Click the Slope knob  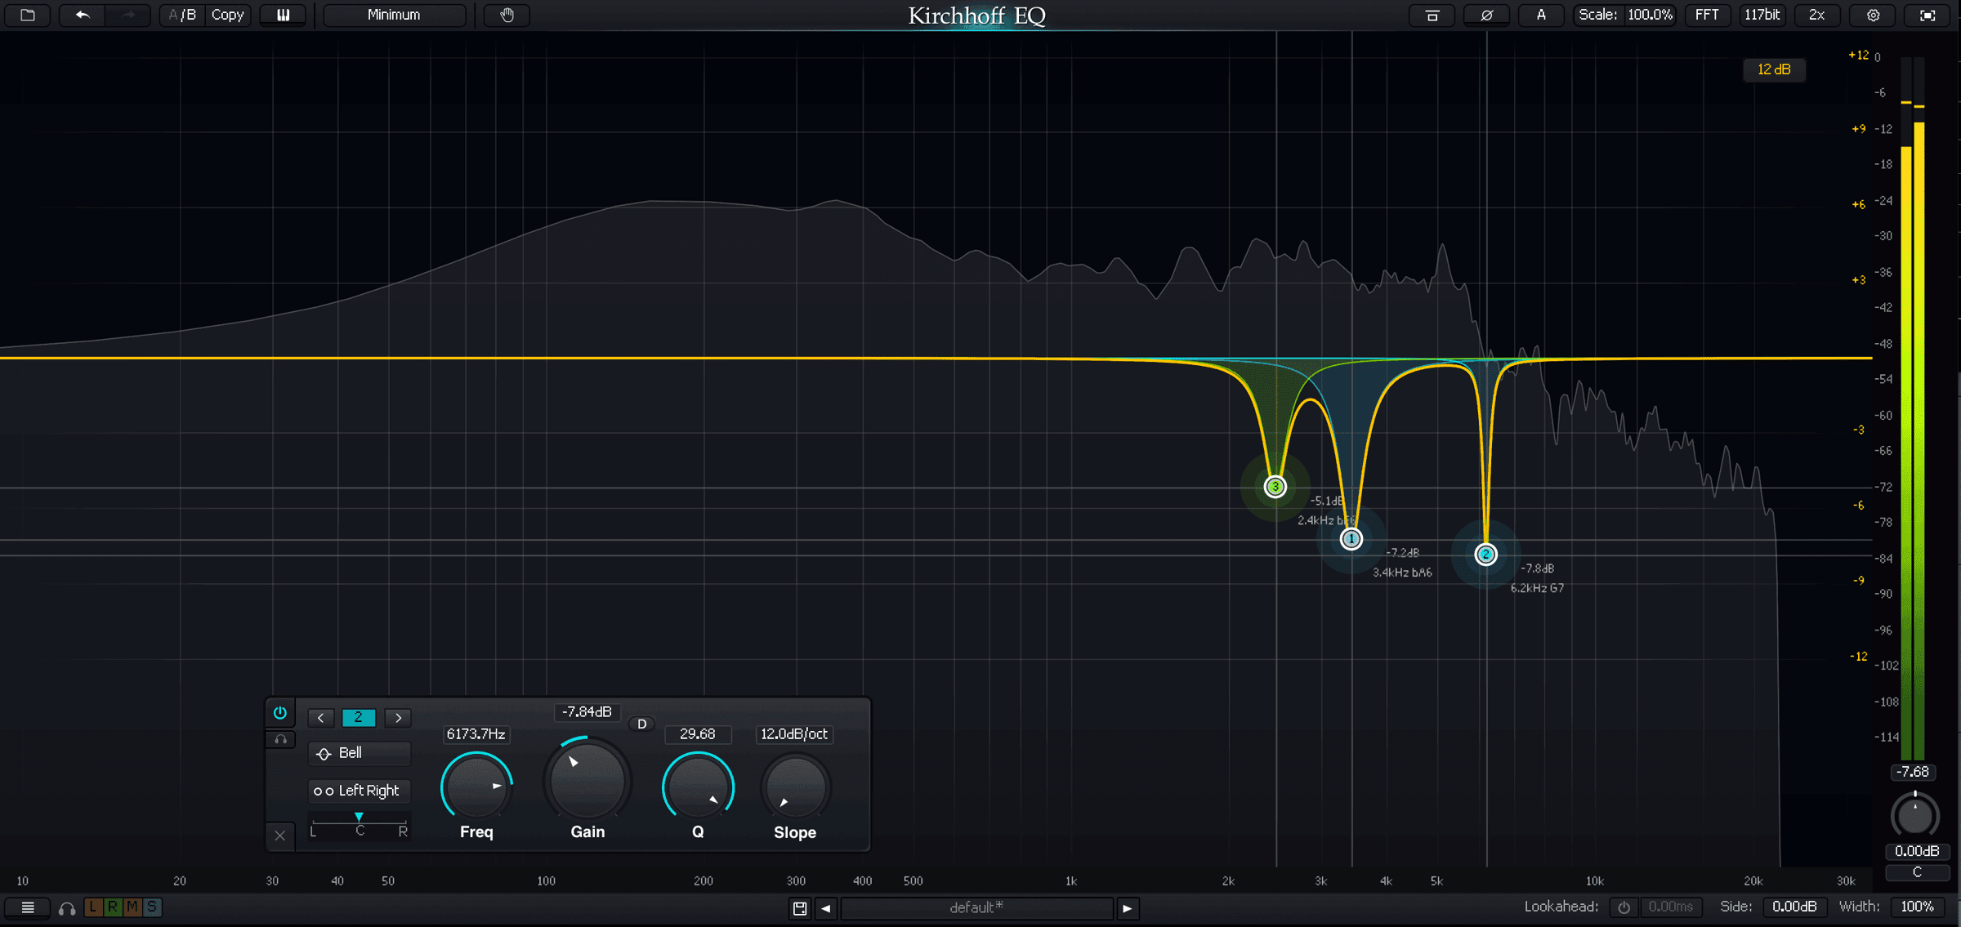(795, 787)
